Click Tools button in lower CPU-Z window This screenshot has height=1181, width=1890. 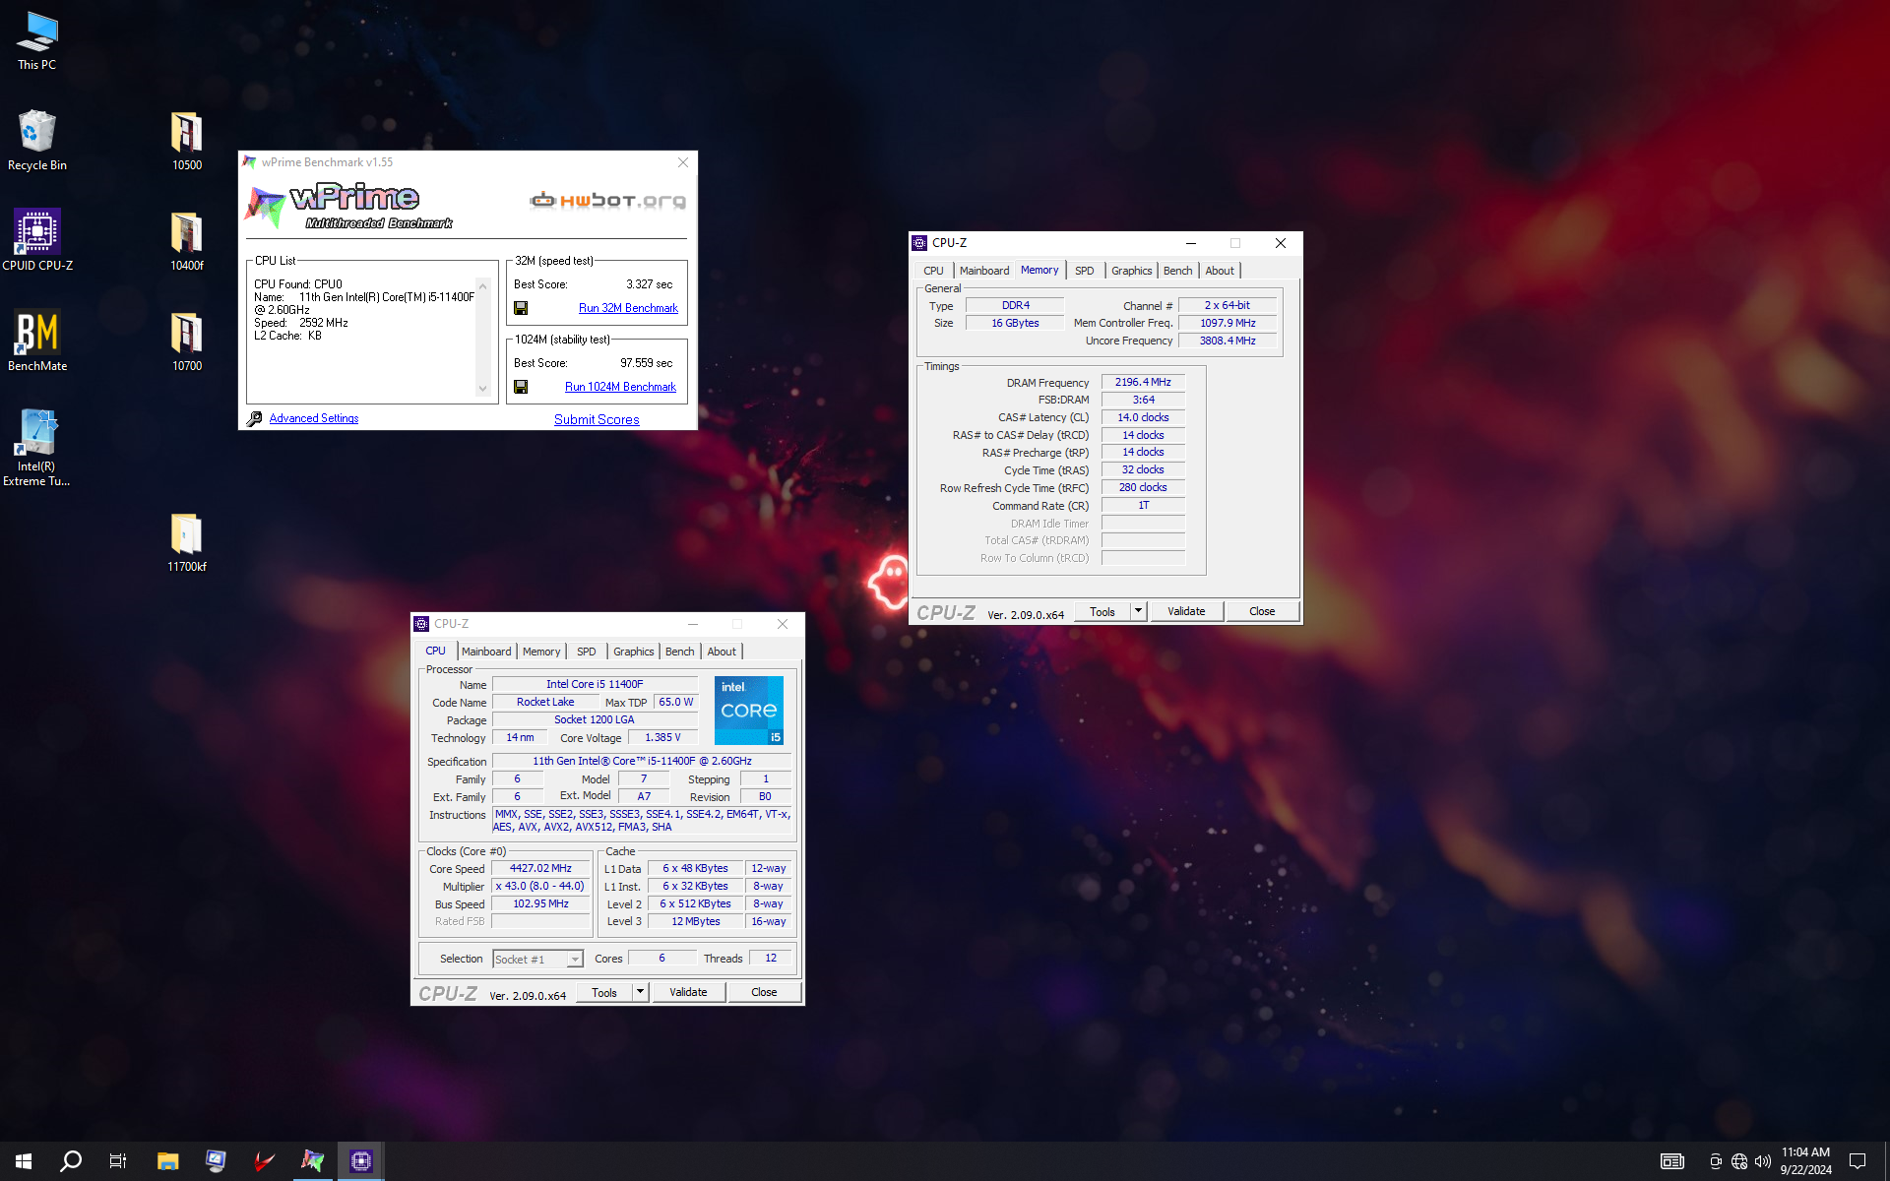[604, 992]
